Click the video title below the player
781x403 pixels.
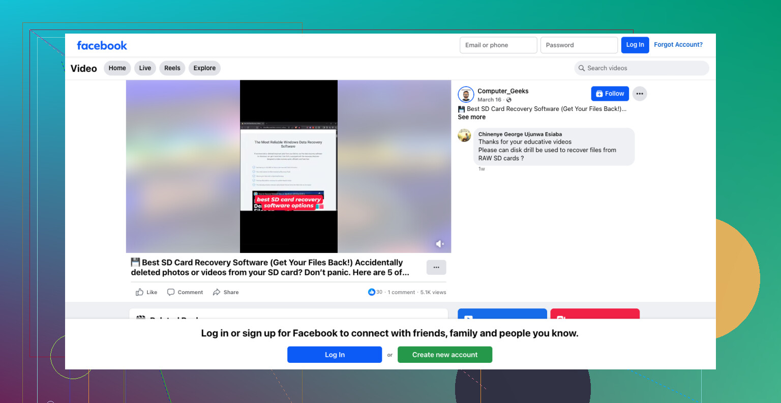click(270, 267)
